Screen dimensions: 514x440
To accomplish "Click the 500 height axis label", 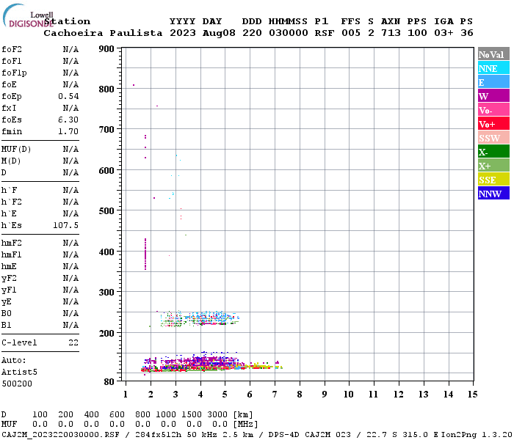I will pos(106,211).
